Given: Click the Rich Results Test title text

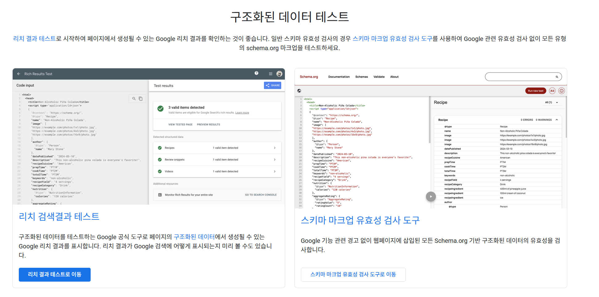Looking at the screenshot, I should (38, 74).
